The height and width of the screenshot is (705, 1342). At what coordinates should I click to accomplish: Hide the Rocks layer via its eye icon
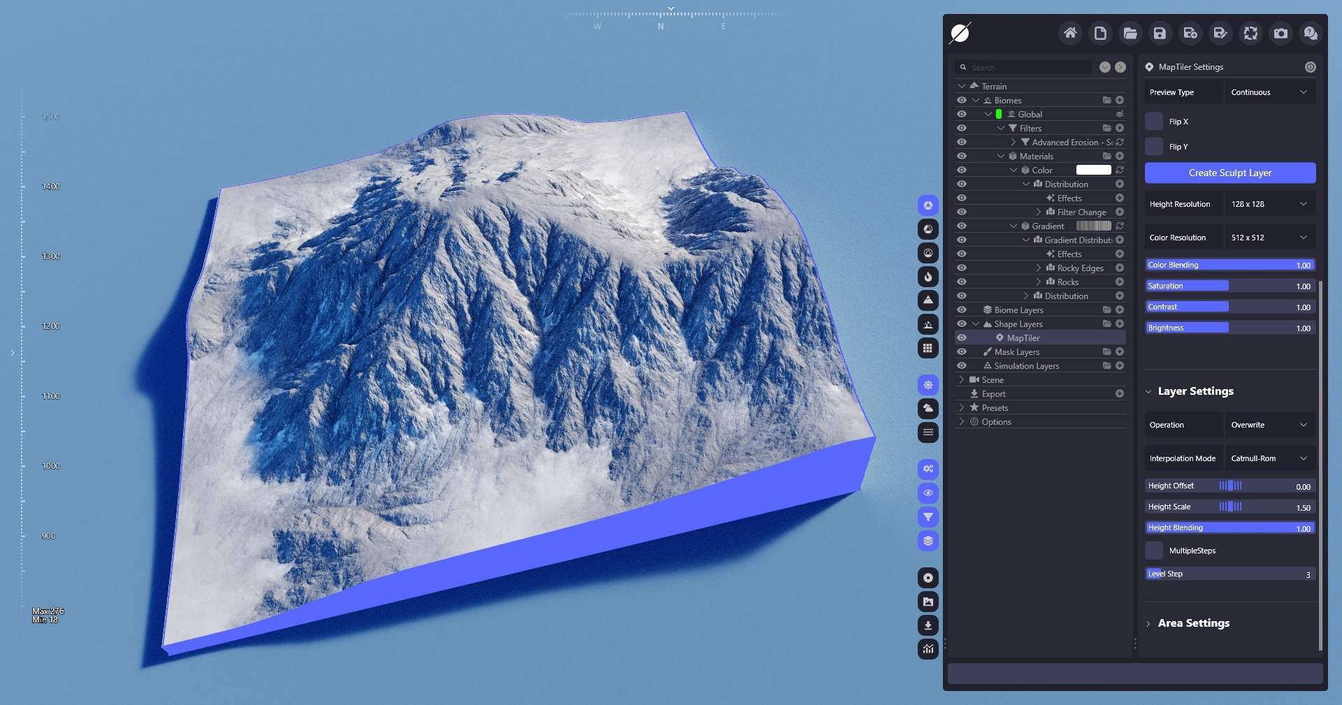click(962, 282)
